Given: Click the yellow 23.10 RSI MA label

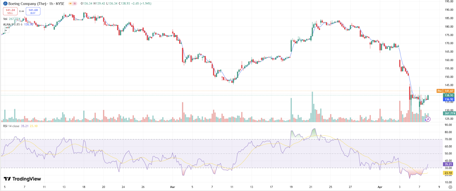Looking at the screenshot, I should [448, 173].
